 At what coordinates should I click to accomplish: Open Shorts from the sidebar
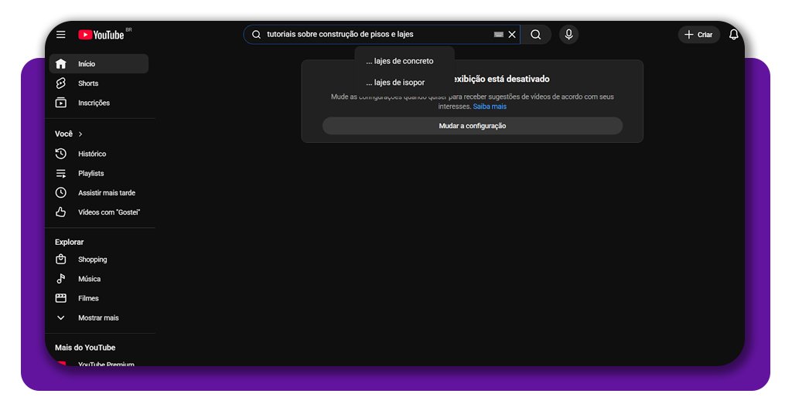coord(88,83)
